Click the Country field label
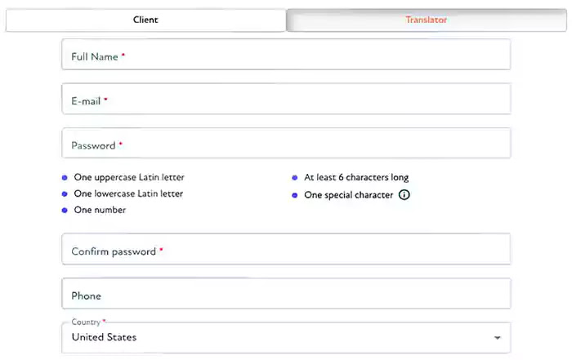 click(x=86, y=322)
